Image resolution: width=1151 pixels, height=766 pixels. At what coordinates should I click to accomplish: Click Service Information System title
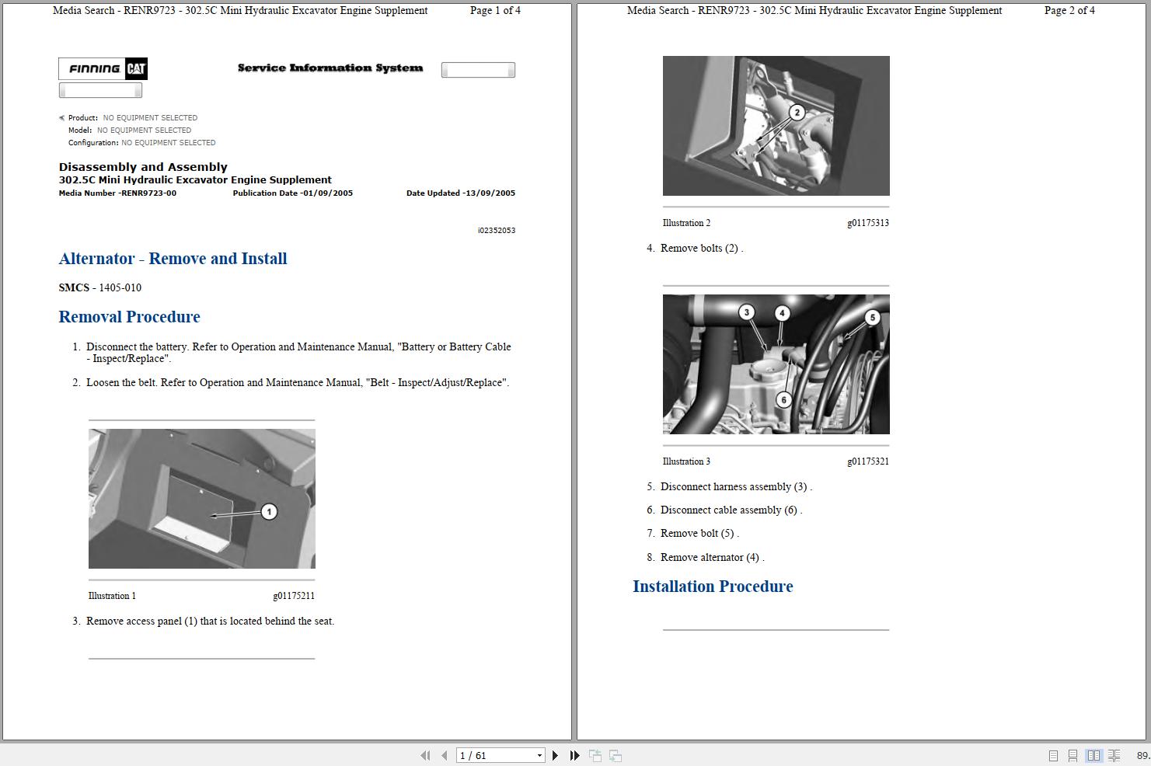(x=330, y=68)
